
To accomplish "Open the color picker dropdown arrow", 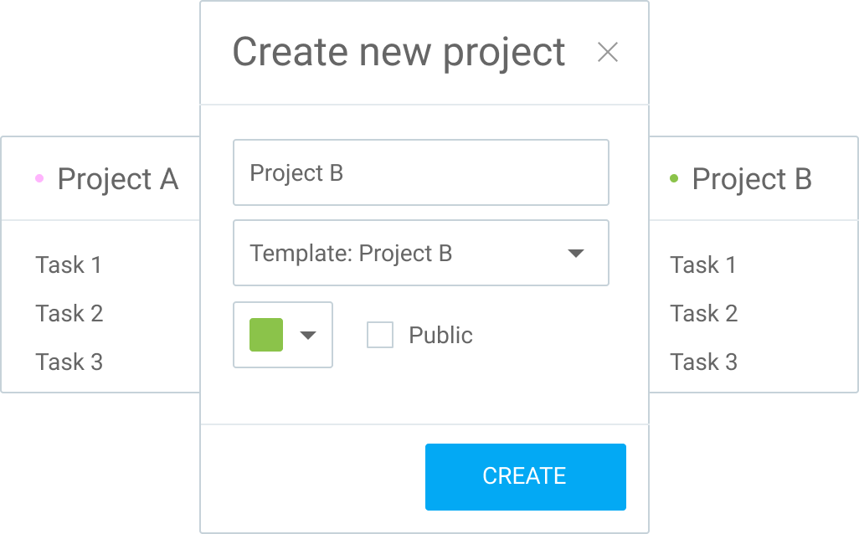I will click(x=308, y=335).
